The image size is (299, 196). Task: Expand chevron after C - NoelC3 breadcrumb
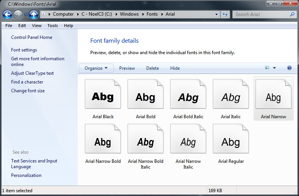coord(116,14)
